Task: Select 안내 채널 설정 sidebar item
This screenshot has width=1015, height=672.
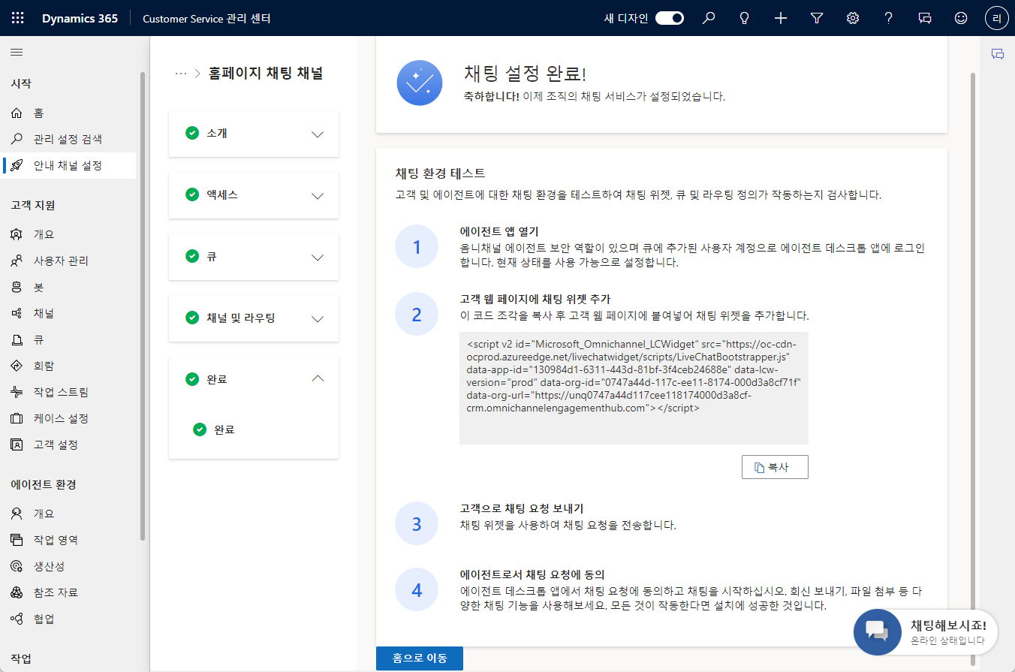Action: tap(68, 165)
